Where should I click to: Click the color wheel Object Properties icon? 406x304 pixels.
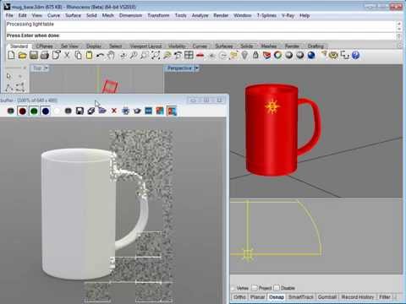click(277, 55)
